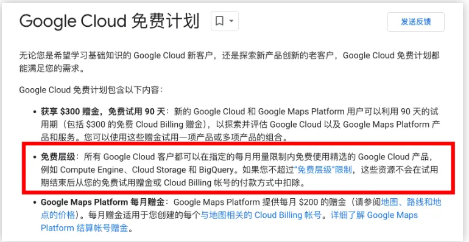
Task: Click the line Google Cloud 免费计划包含以下内容
Action: 91,89
